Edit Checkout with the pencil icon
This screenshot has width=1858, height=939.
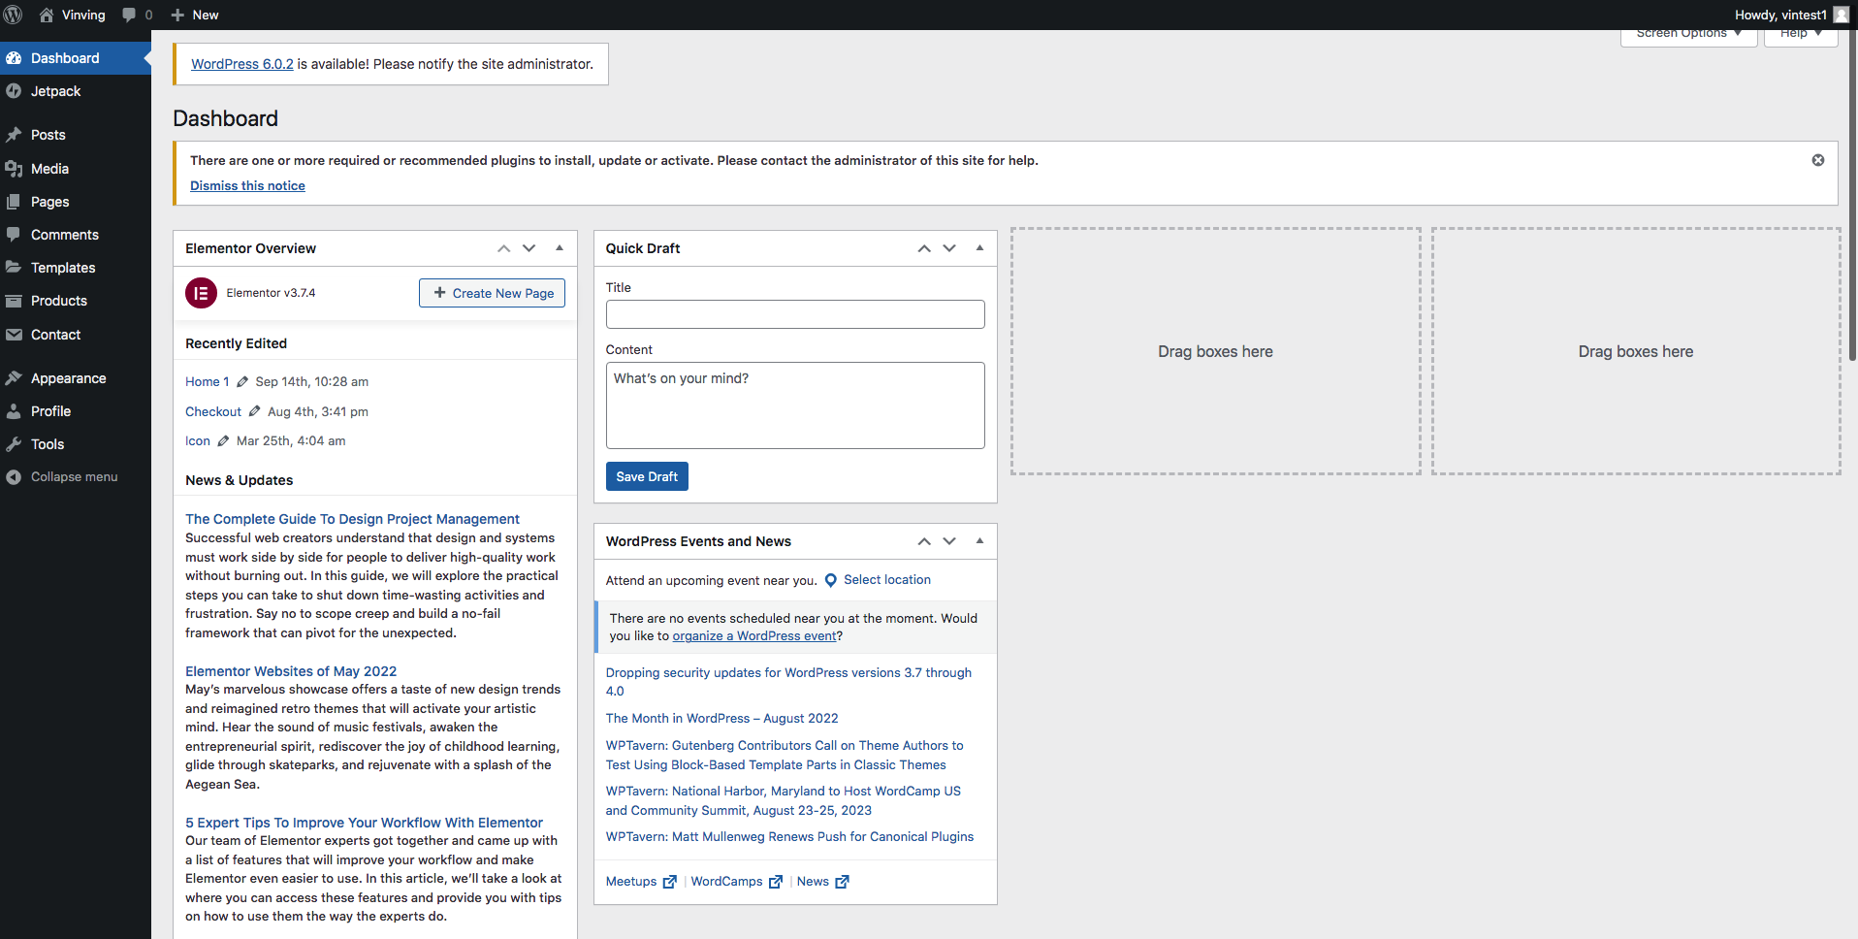255,411
